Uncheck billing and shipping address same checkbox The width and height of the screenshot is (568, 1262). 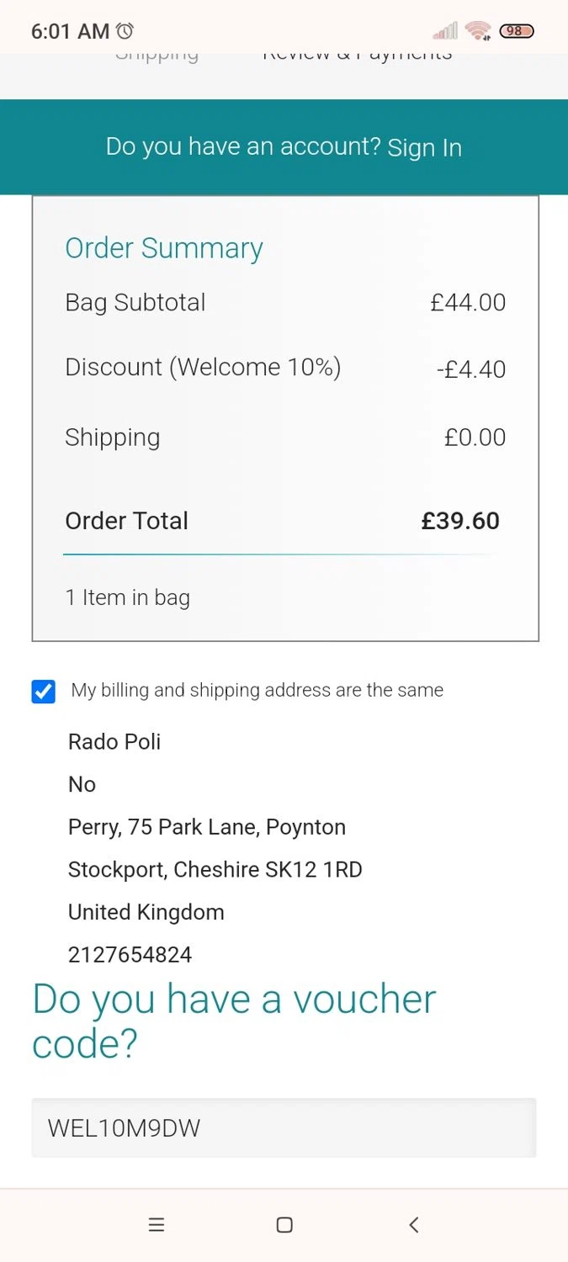[x=44, y=692]
